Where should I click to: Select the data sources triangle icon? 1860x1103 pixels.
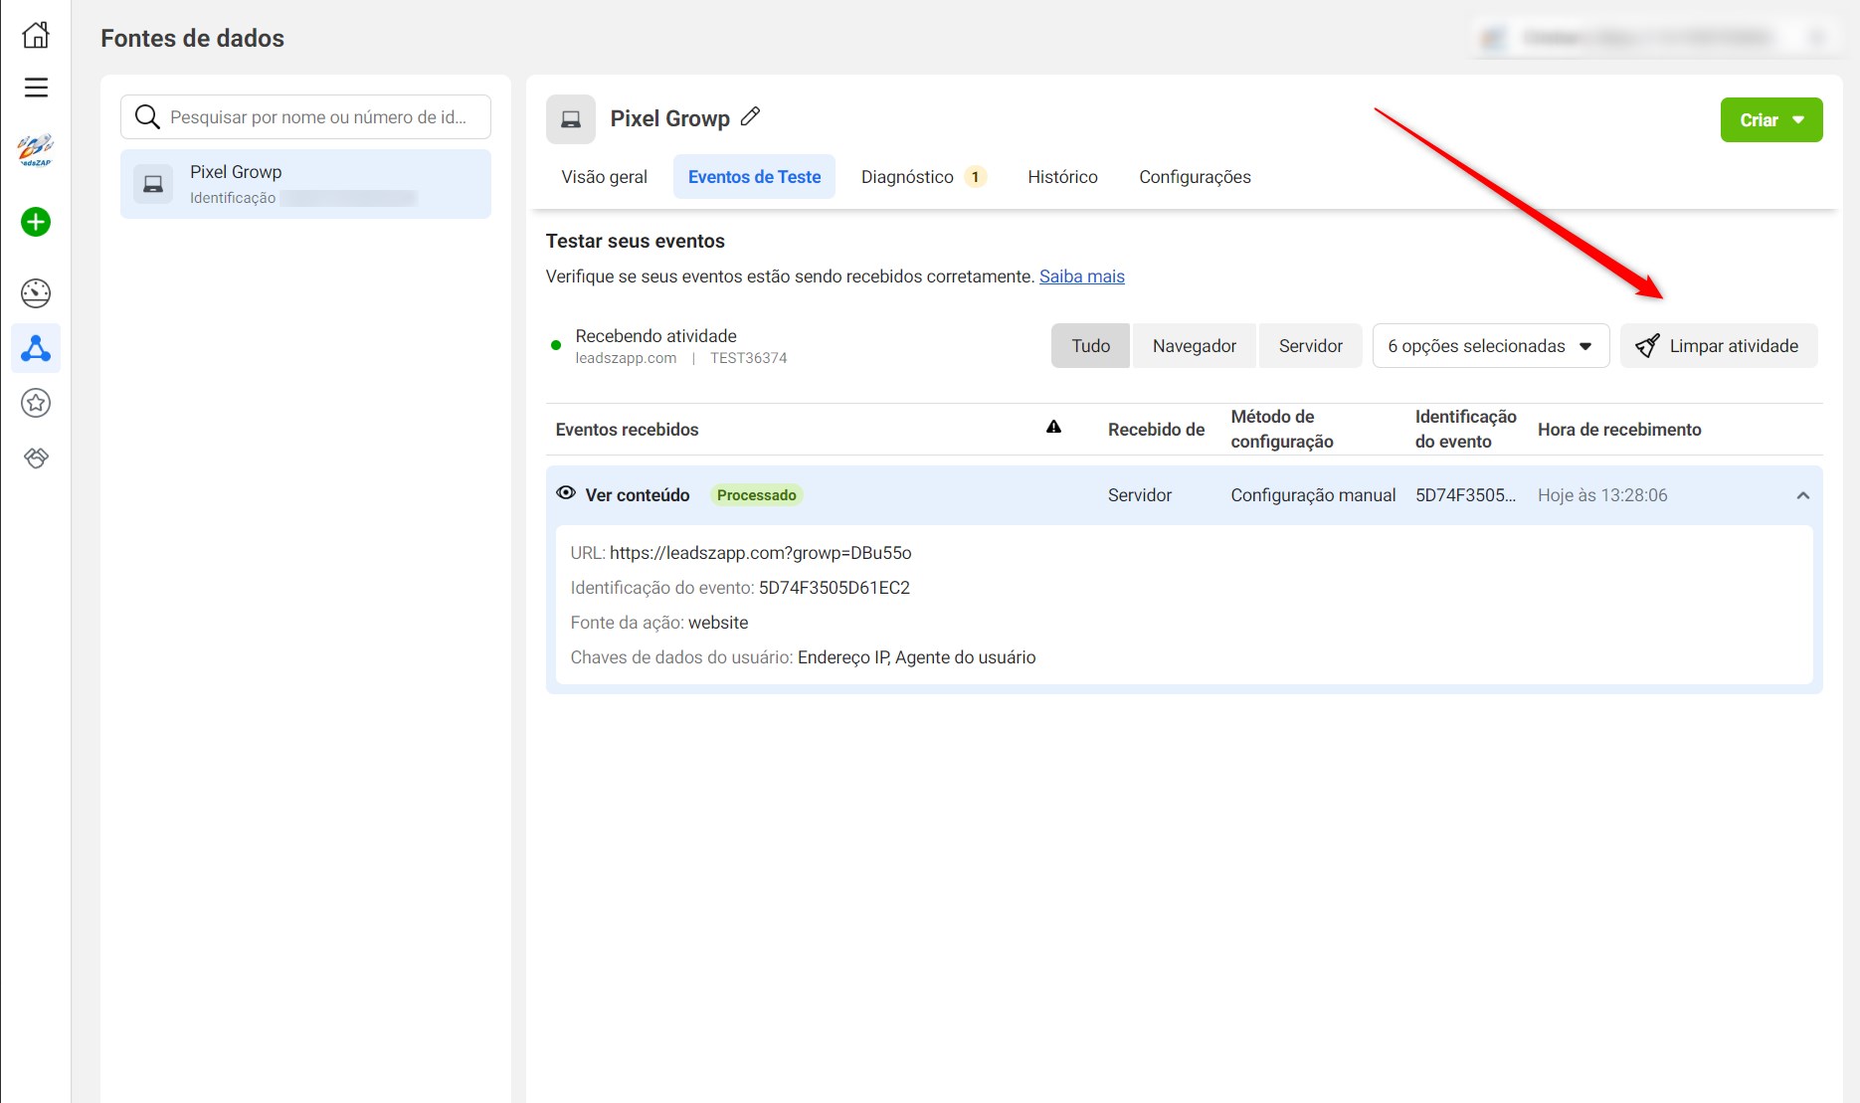click(x=36, y=348)
